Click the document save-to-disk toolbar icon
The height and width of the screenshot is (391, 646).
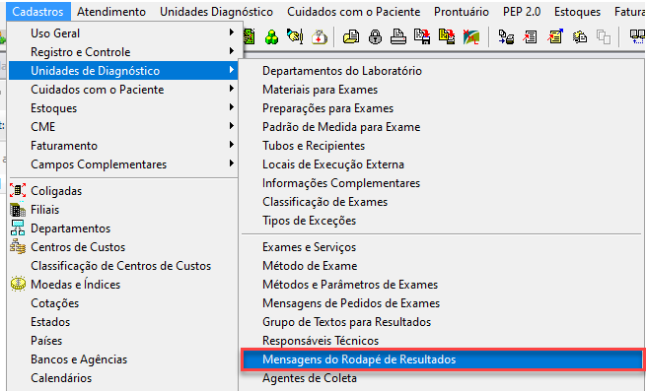click(x=422, y=37)
